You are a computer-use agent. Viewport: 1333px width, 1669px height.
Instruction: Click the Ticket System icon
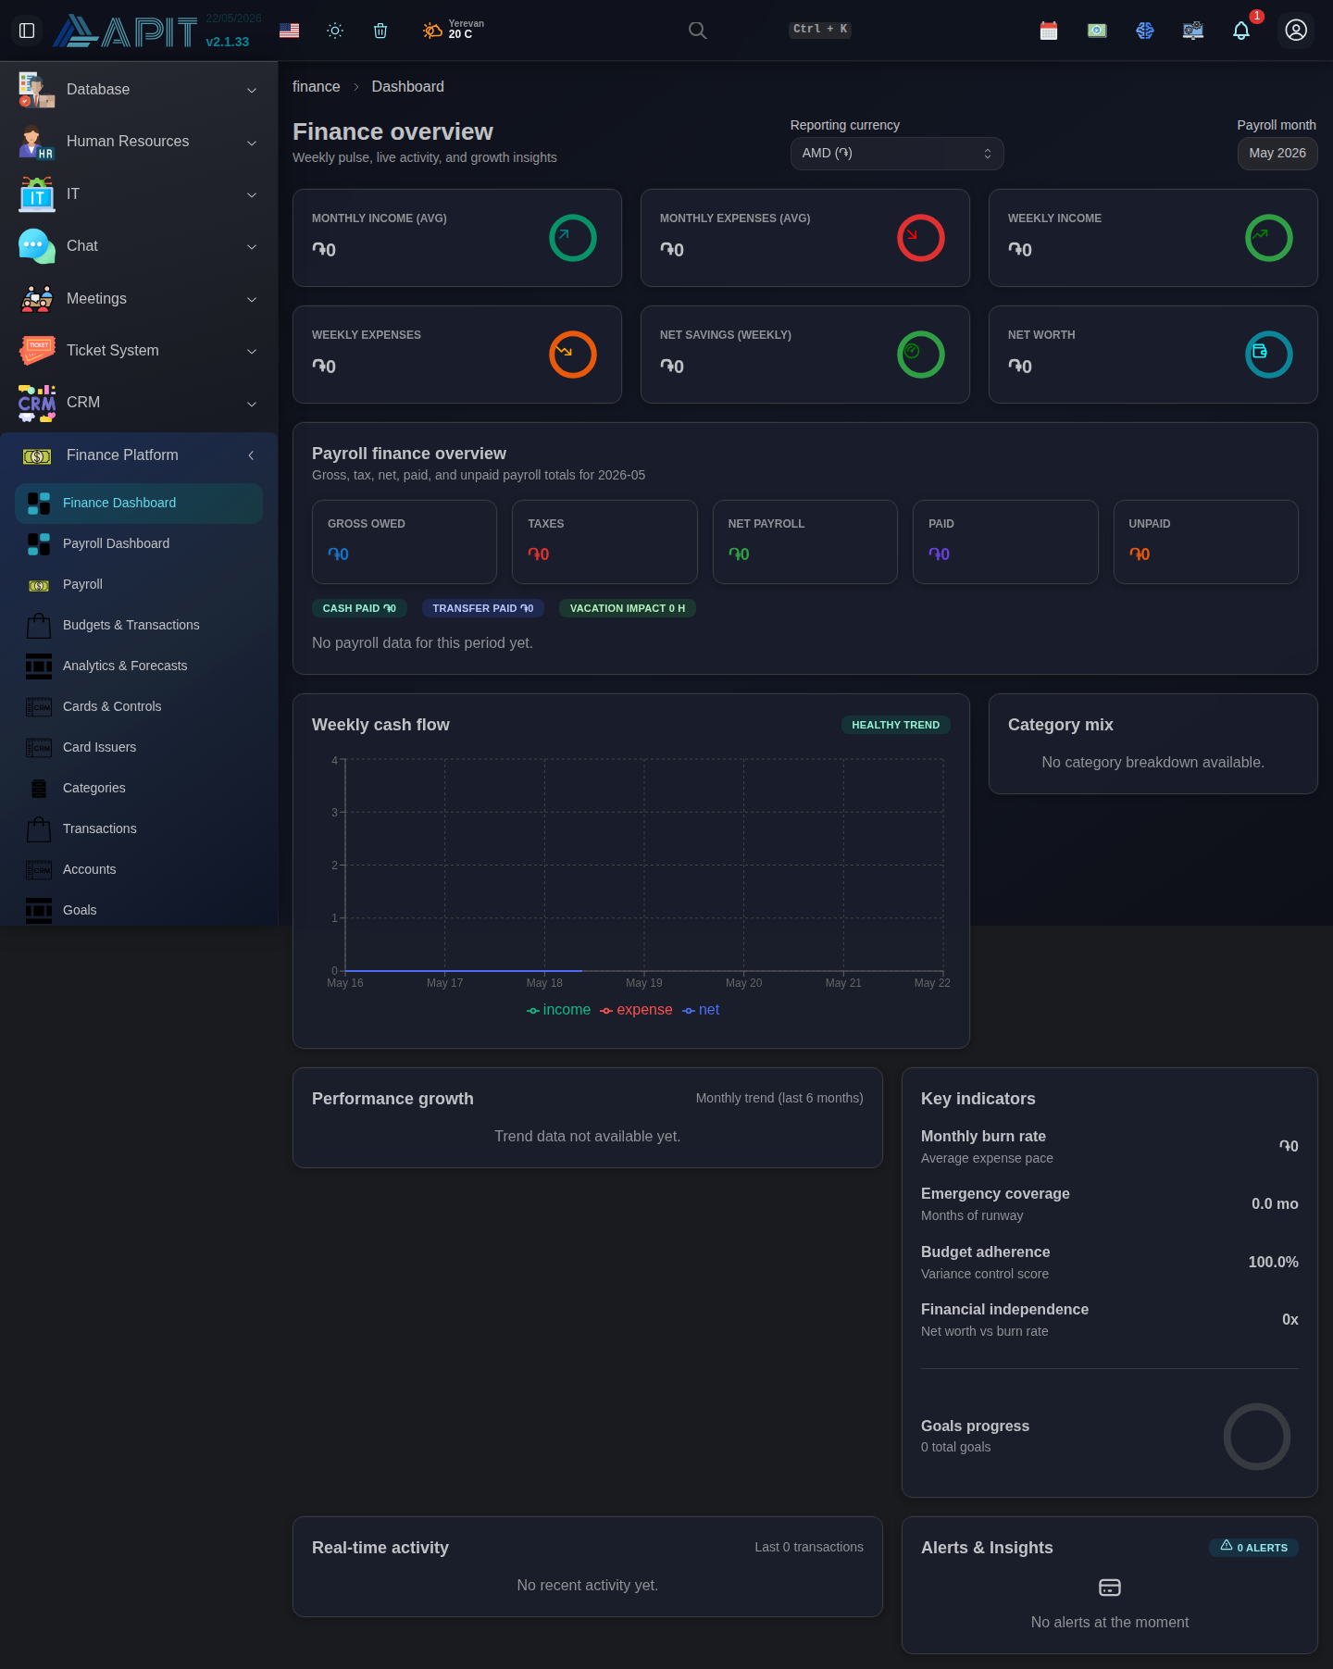(37, 351)
